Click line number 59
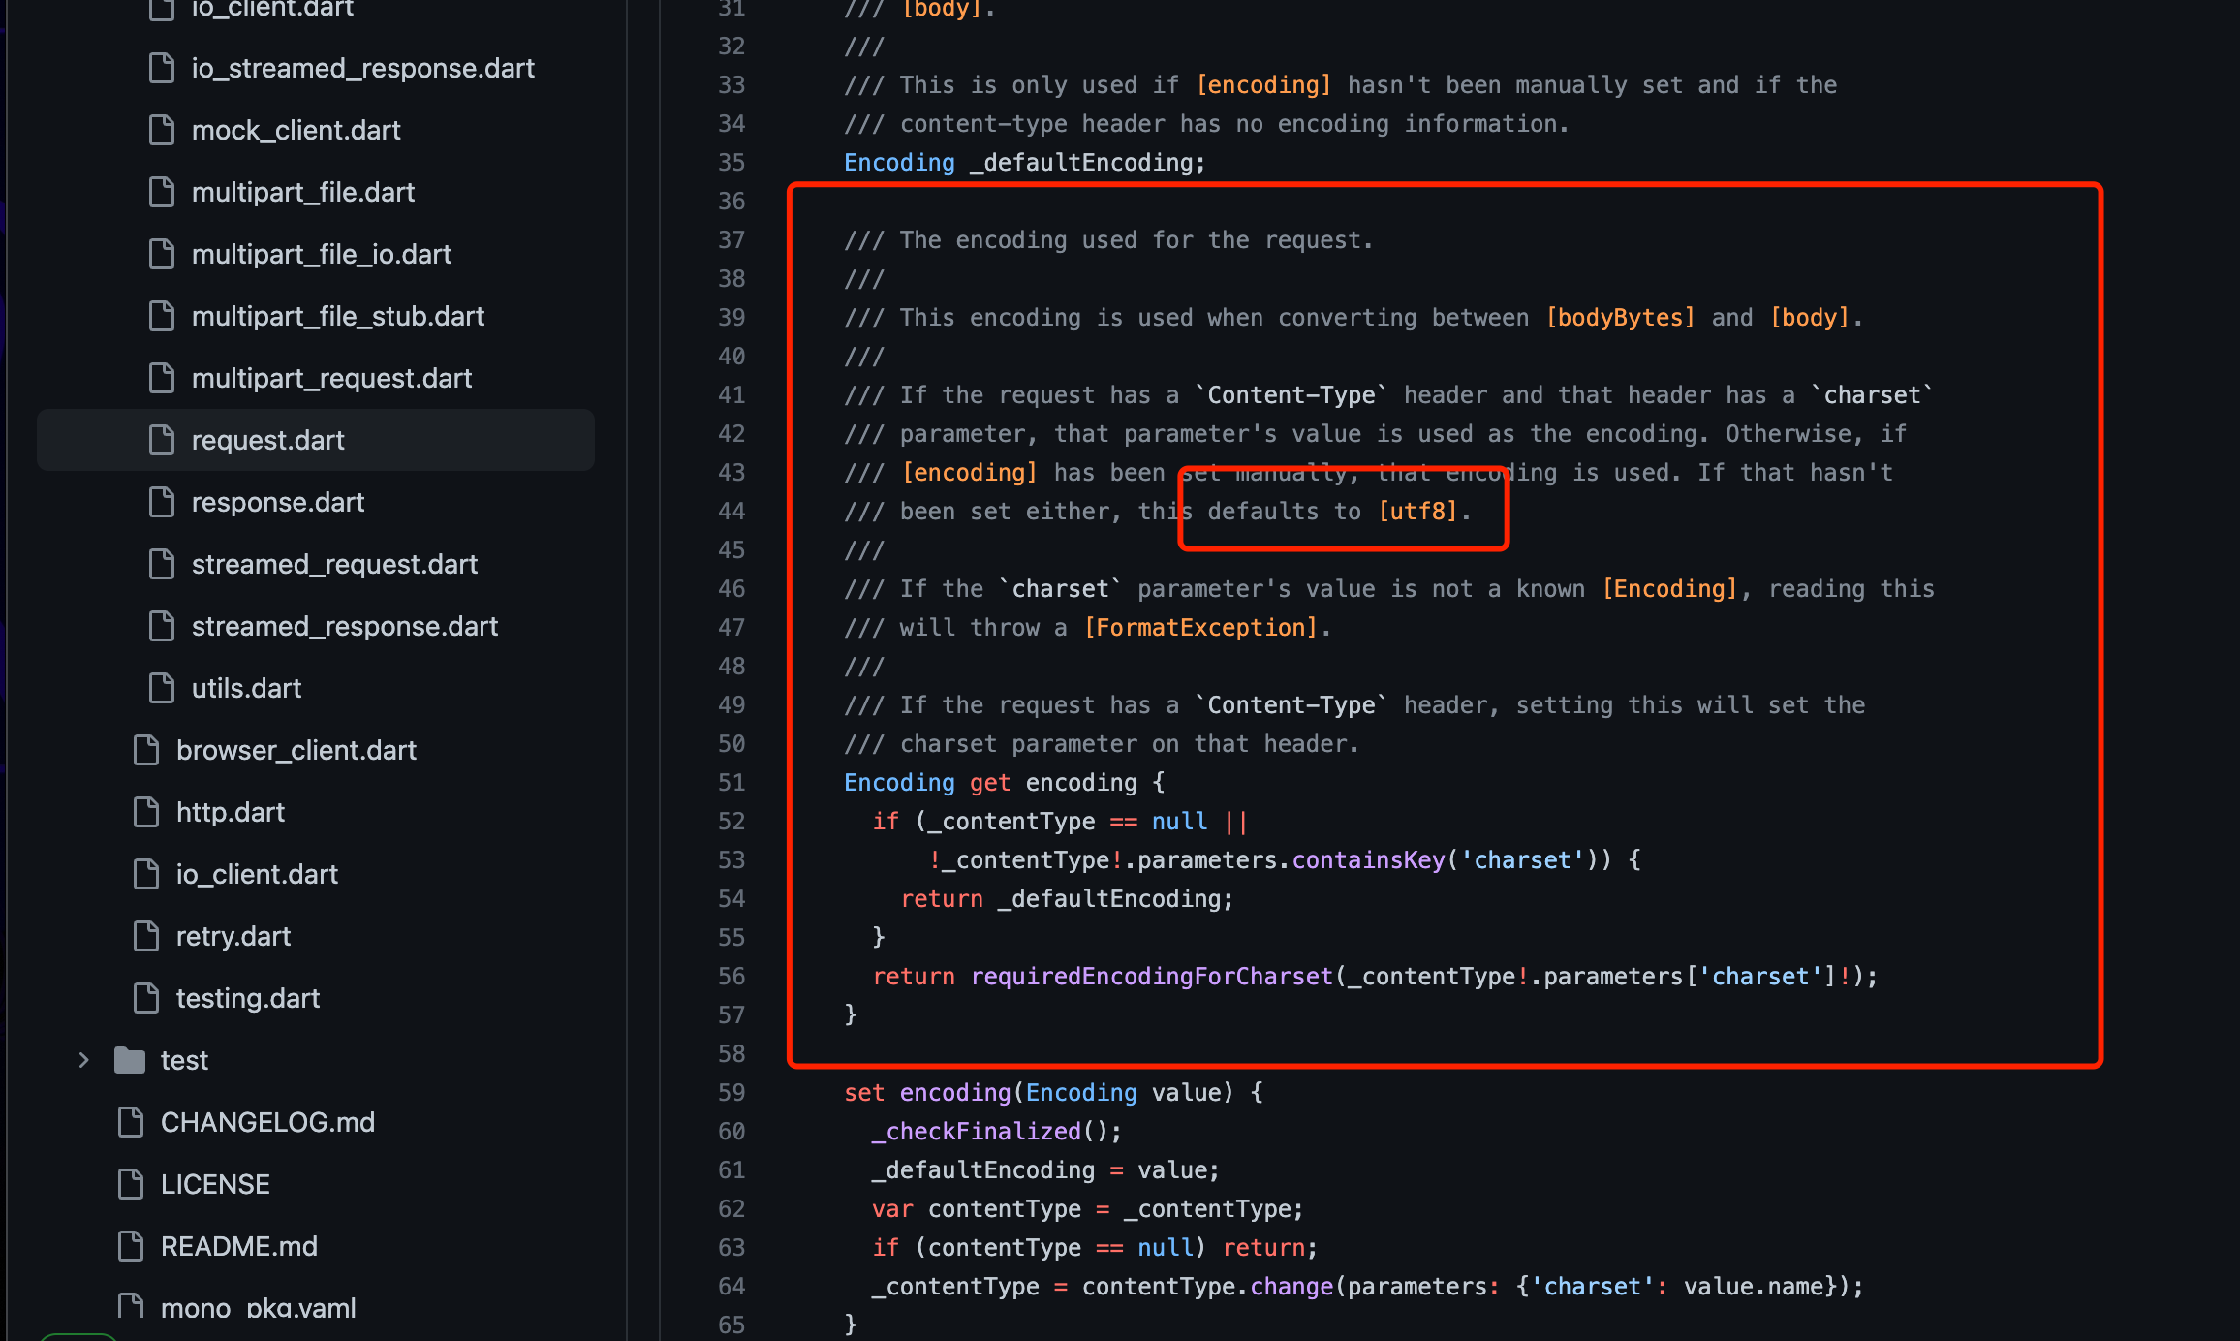Image resolution: width=2240 pixels, height=1341 pixels. point(731,1092)
